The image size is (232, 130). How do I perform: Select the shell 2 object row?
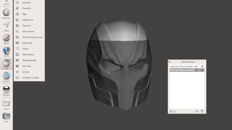click(x=187, y=70)
